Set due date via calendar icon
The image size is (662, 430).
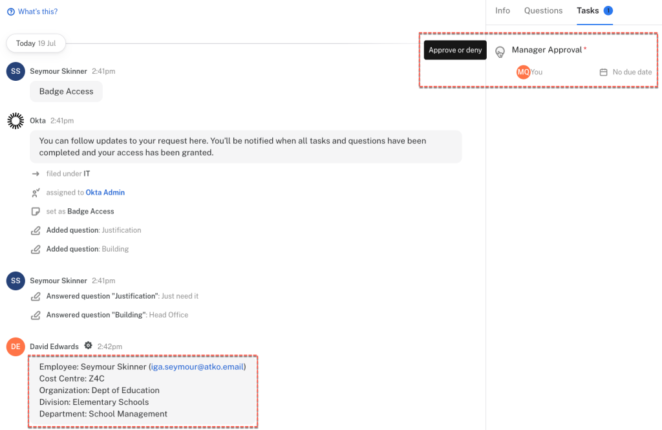603,72
